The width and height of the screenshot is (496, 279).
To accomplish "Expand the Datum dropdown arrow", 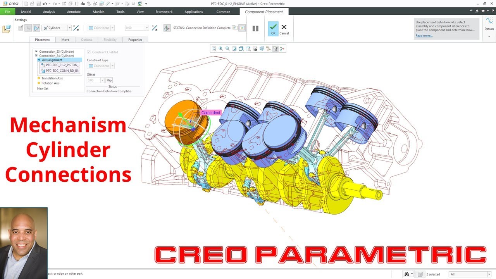I will pyautogui.click(x=489, y=36).
